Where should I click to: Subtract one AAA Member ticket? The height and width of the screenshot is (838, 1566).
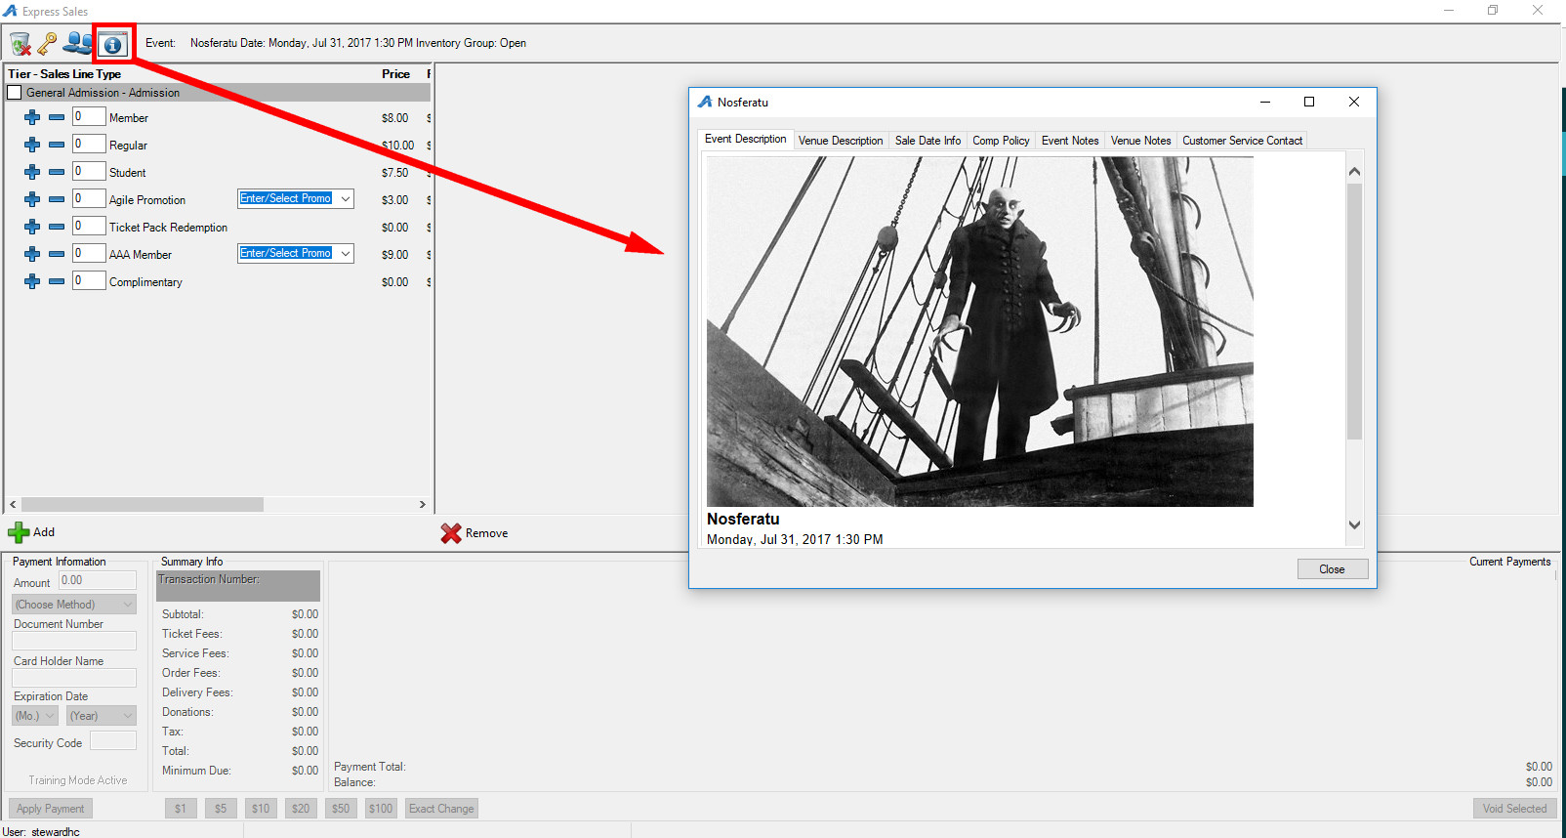click(57, 254)
